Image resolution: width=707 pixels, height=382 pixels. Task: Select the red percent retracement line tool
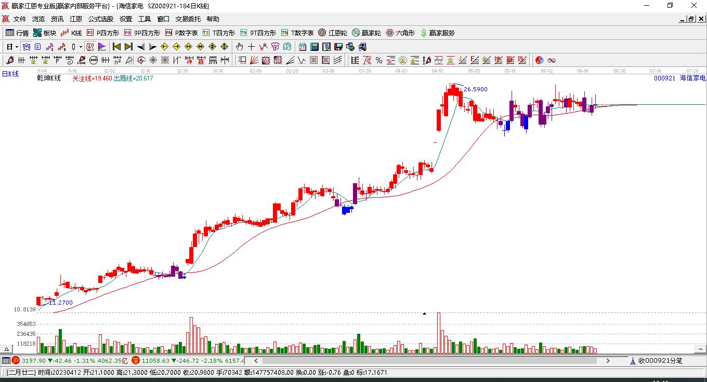(x=367, y=60)
